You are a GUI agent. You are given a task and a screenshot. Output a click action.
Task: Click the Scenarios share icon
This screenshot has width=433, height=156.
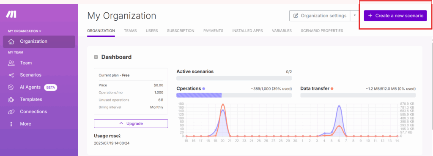pyautogui.click(x=11, y=75)
